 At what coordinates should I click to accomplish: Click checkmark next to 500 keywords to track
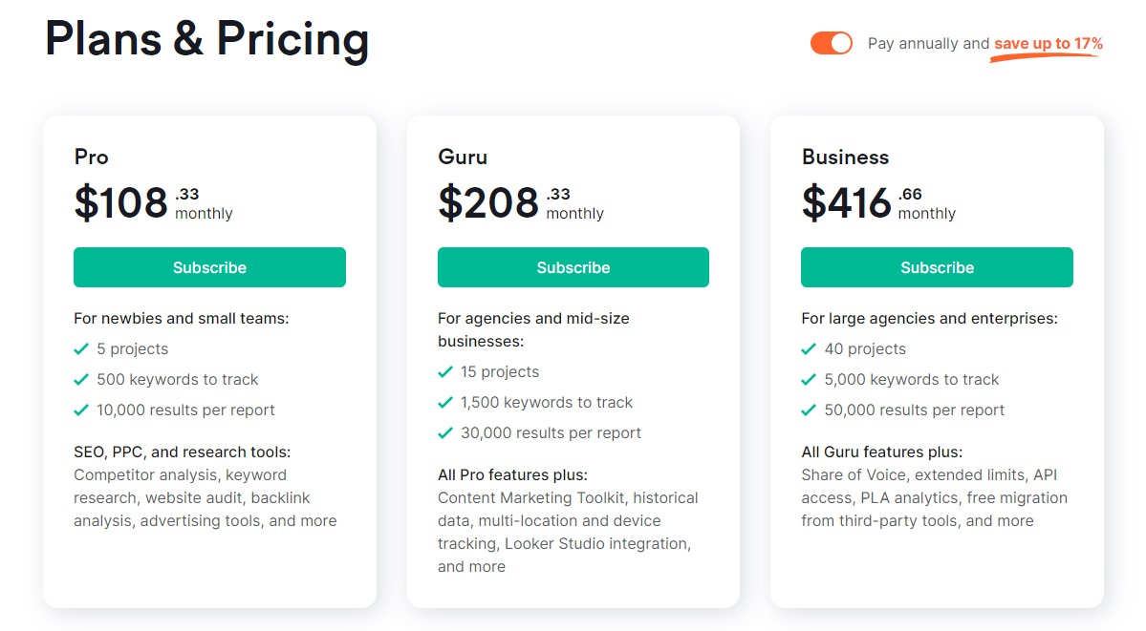81,380
